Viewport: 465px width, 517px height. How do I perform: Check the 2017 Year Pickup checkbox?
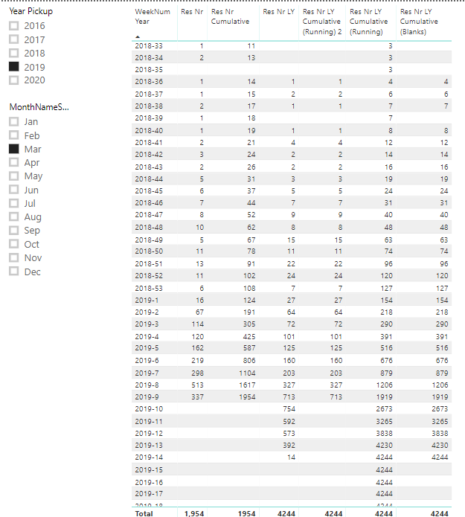pos(14,39)
